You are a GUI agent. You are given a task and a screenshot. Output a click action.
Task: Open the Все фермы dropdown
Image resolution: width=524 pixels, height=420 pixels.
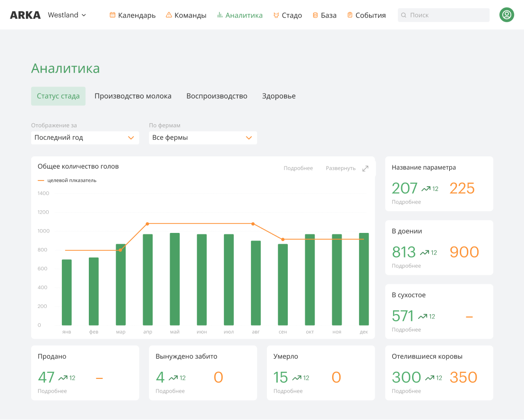click(x=203, y=138)
